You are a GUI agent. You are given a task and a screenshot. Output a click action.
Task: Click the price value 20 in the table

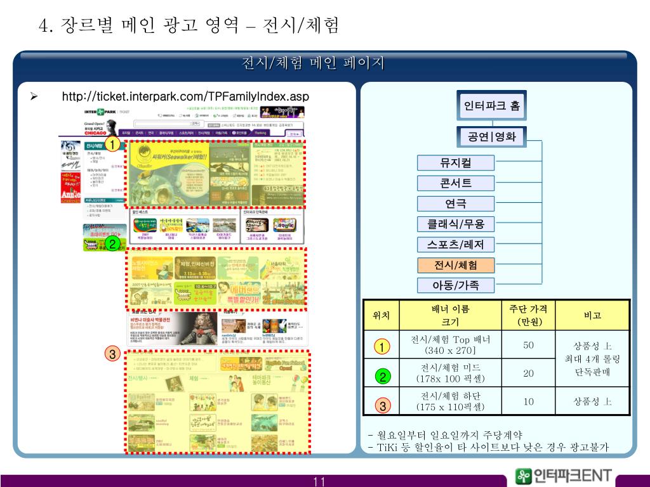click(528, 373)
